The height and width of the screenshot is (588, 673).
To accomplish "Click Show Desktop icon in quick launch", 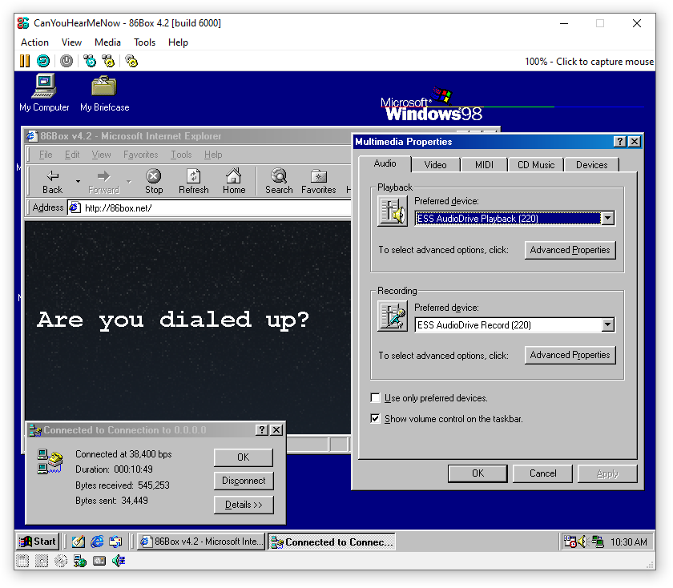I will click(x=79, y=542).
